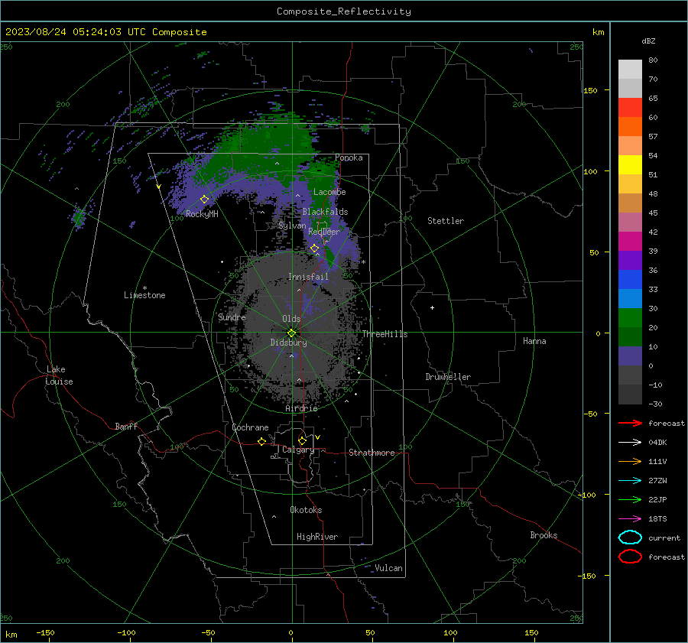
Task: Click the white star marker above Limestone
Action: pyautogui.click(x=144, y=288)
